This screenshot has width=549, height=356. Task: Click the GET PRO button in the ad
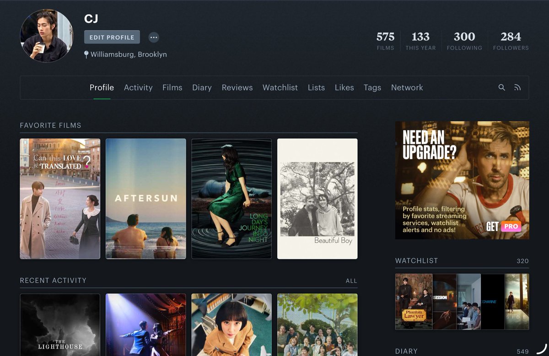504,226
